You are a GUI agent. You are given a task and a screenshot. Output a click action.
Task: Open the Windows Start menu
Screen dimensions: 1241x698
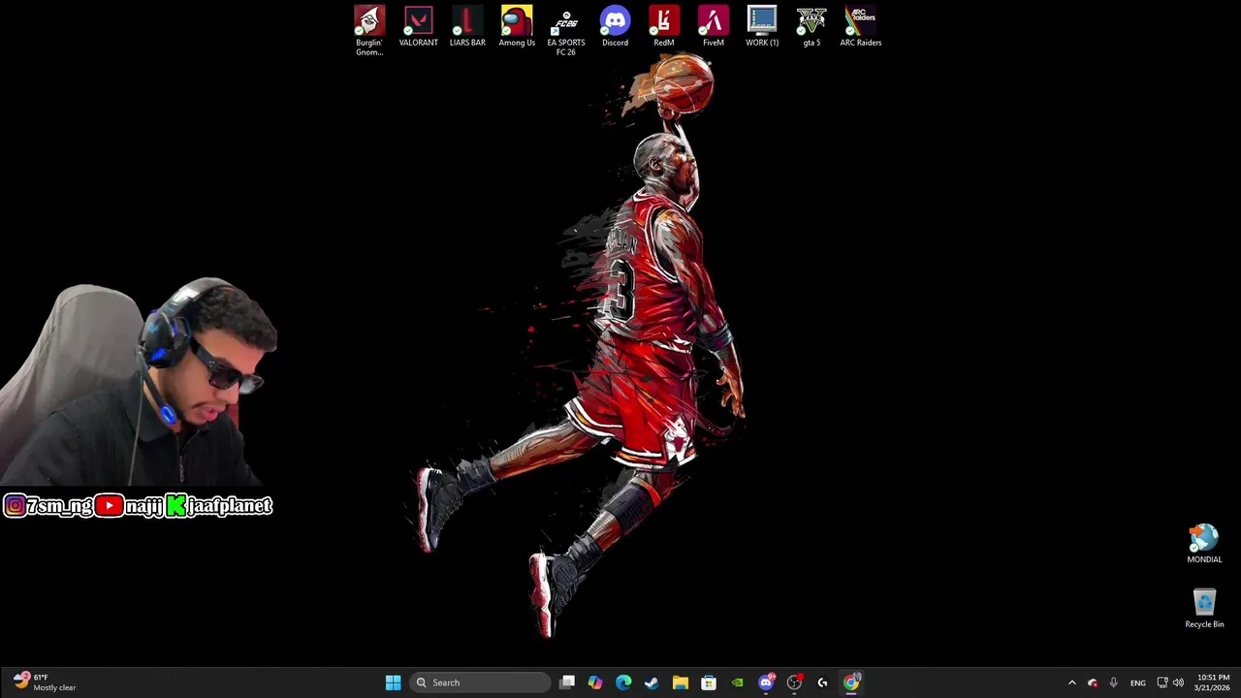click(393, 682)
